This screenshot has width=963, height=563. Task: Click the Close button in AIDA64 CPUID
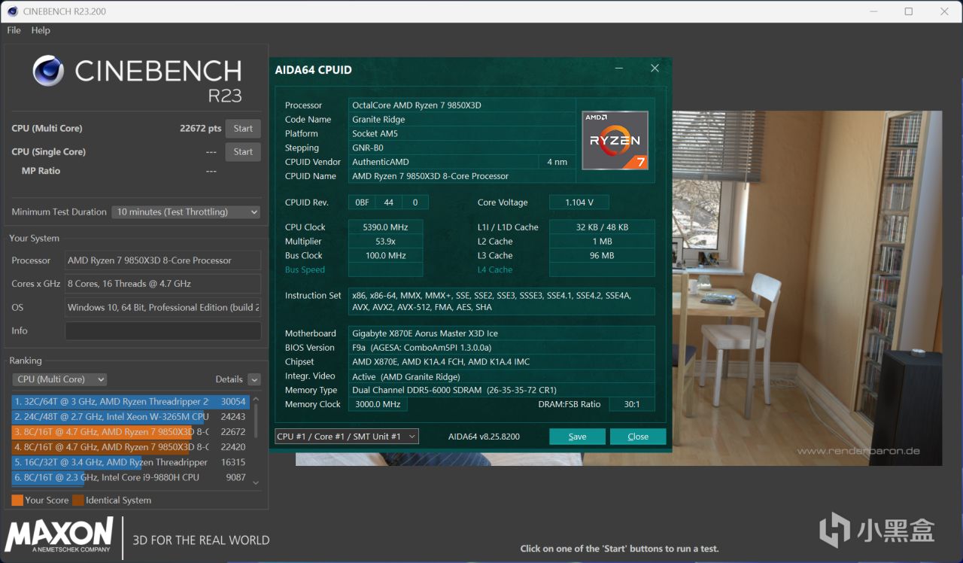(x=638, y=437)
